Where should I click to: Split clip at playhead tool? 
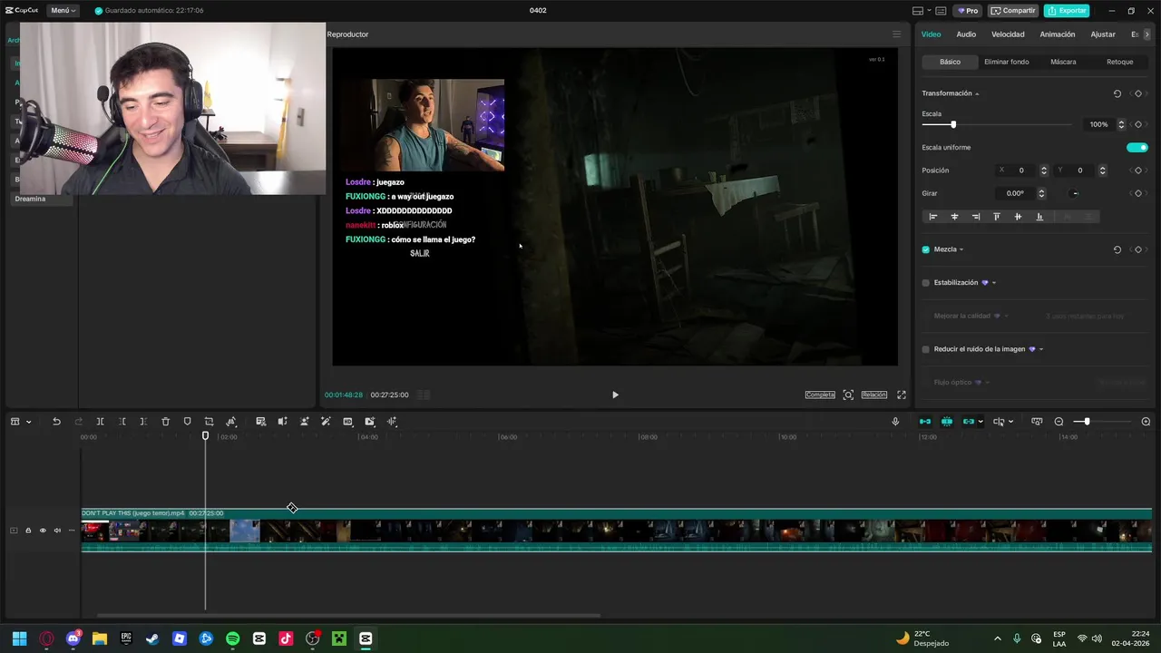point(100,422)
